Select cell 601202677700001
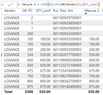Viewport: 103px width, 95px height. tap(67, 55)
